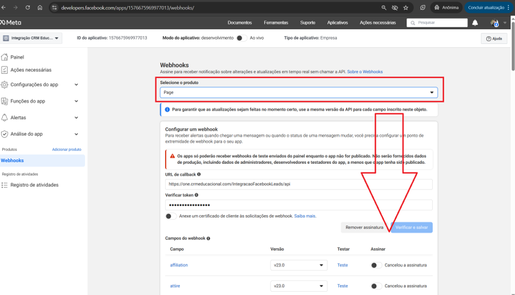The width and height of the screenshot is (515, 295).
Task: Reload the page with refresh icon
Action: (27, 8)
